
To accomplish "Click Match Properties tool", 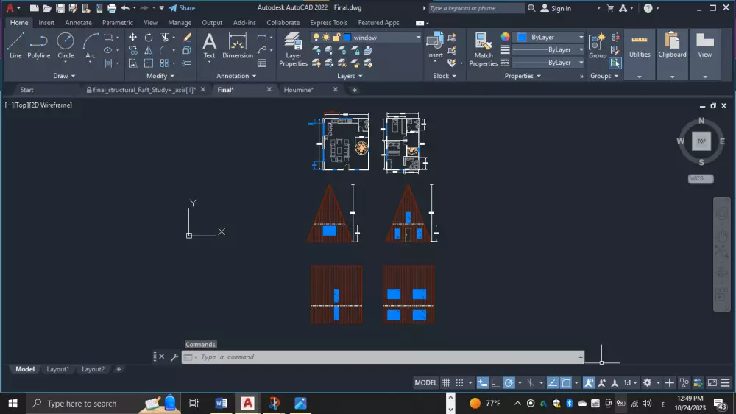I will (x=483, y=49).
